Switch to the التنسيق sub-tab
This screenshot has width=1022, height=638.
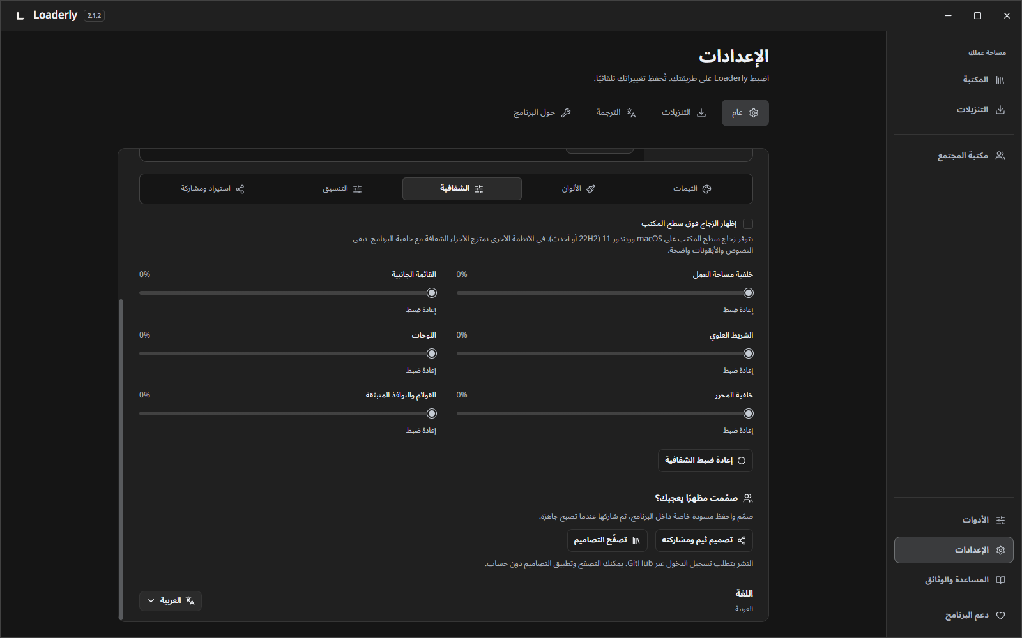click(342, 189)
